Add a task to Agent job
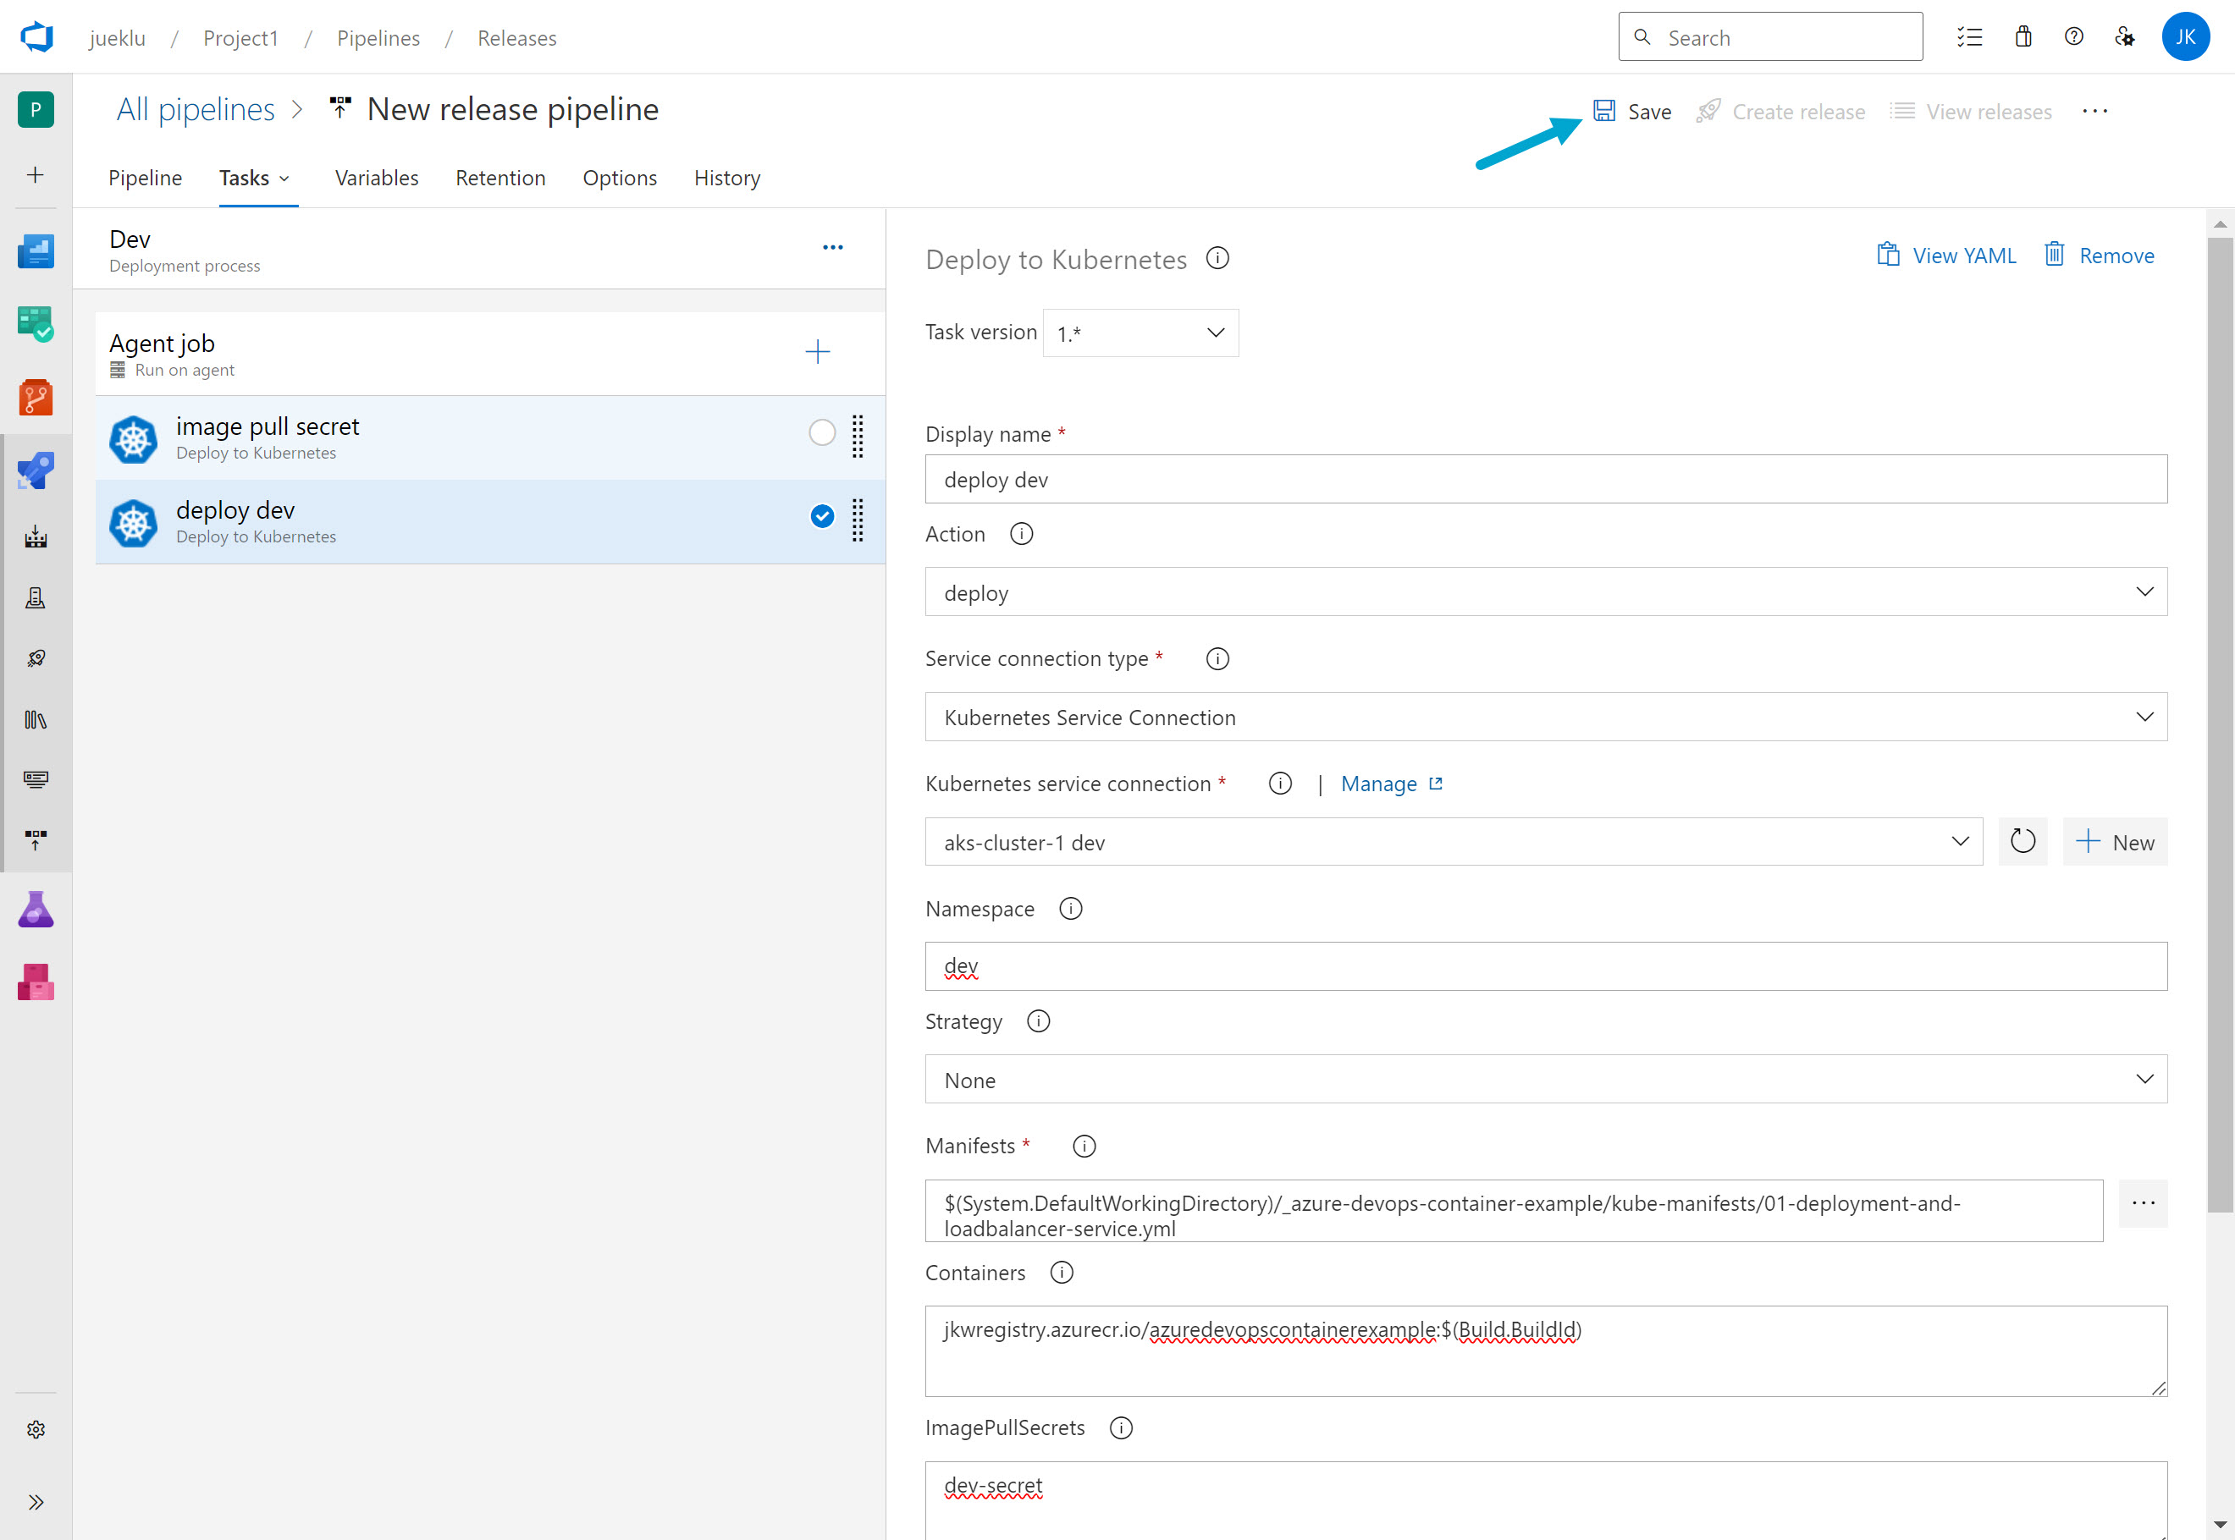The height and width of the screenshot is (1540, 2235). tap(817, 352)
